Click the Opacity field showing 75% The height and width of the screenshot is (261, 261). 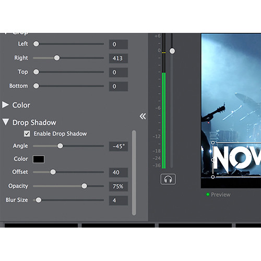point(118,186)
